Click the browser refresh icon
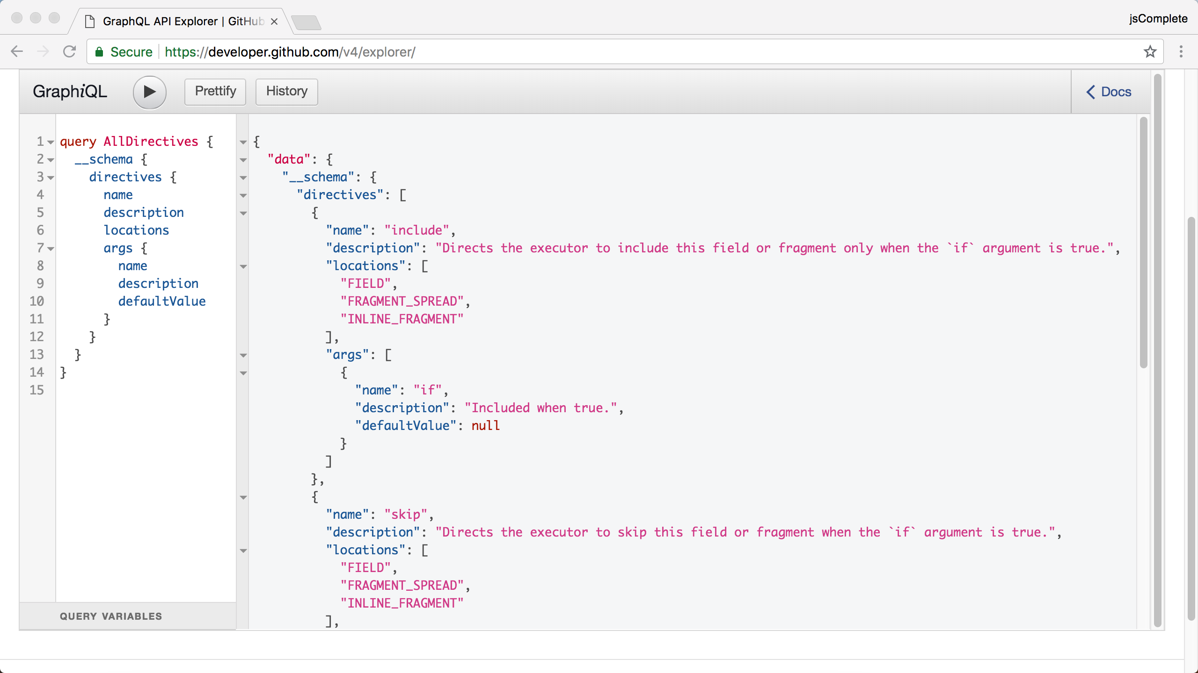Image resolution: width=1198 pixels, height=673 pixels. [69, 52]
